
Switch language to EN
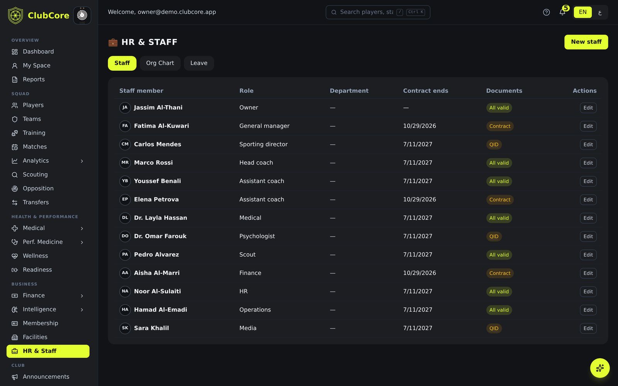(582, 12)
